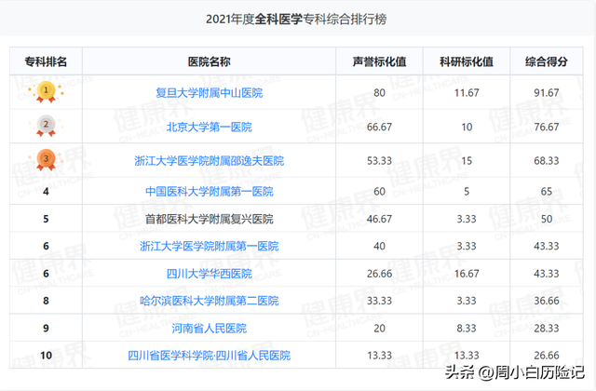Click reputation value 66.67

click(379, 127)
